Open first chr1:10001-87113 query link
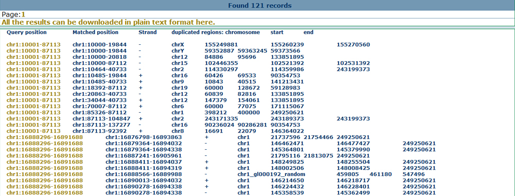Image resolution: width=515 pixels, height=196 pixels. click(x=34, y=44)
